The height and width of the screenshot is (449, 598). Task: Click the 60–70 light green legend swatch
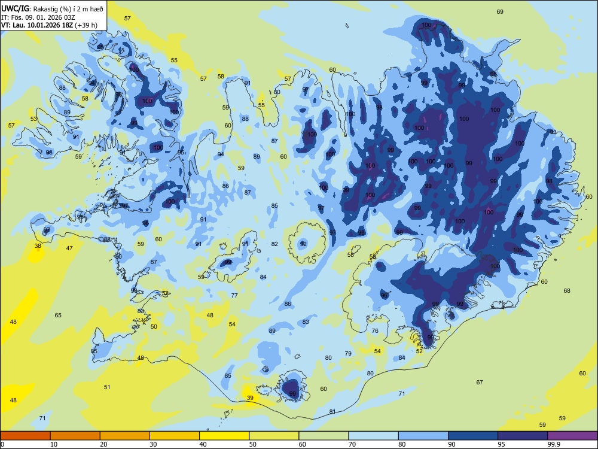coord(324,436)
